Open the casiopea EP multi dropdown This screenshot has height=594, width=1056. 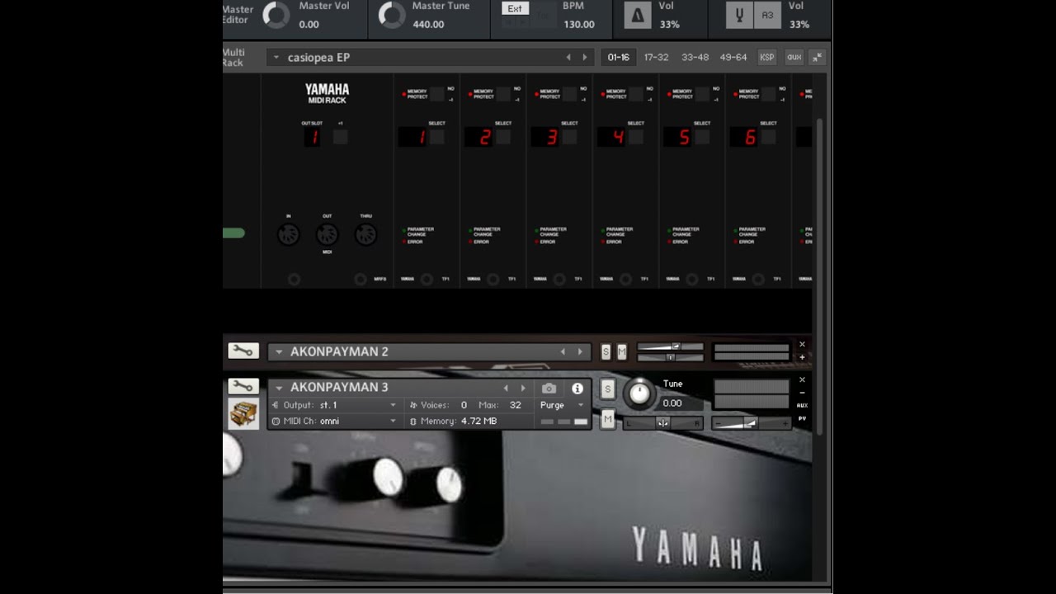point(275,58)
